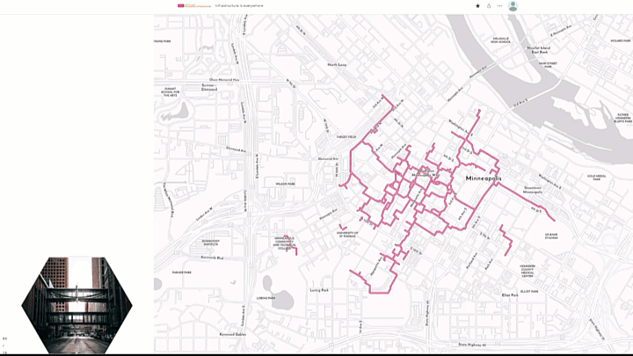Screen dimensions: 633x356
Task: Click the share icon in header
Action: pyautogui.click(x=489, y=6)
